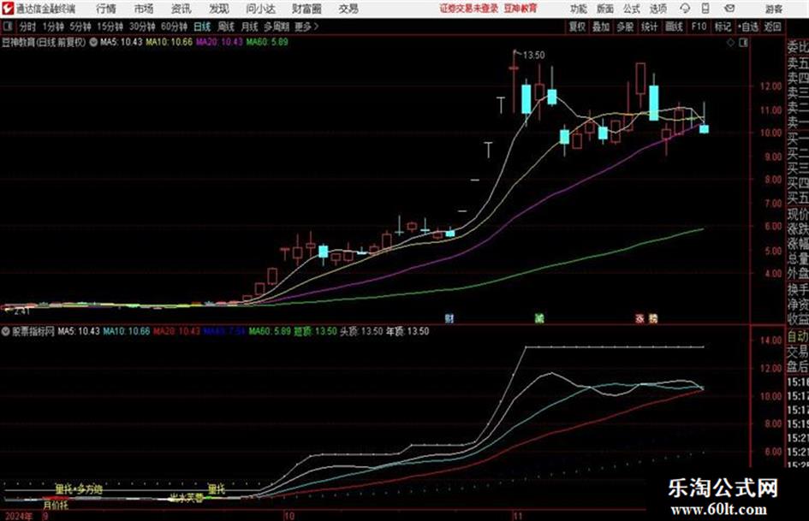The image size is (809, 521).
Task: Expand the 更多 periods dropdown
Action: 306,27
